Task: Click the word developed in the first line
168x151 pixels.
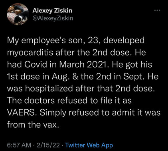Action: click(124, 41)
